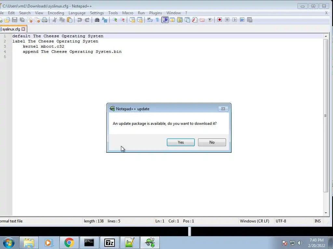
Task: Start macro recording with red dot
Action: tap(220, 20)
